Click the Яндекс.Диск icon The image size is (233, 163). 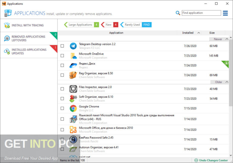73,65
